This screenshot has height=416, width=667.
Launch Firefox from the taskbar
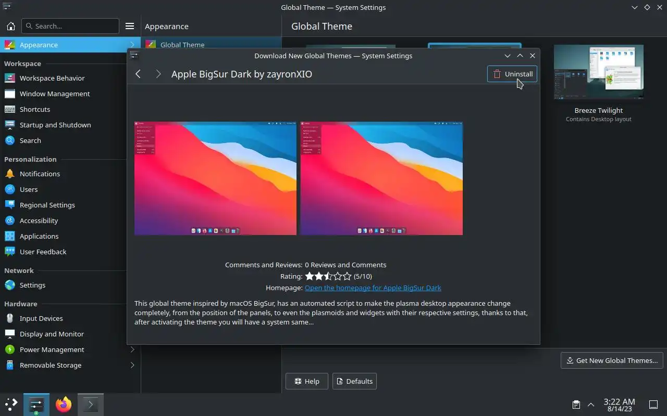64,405
